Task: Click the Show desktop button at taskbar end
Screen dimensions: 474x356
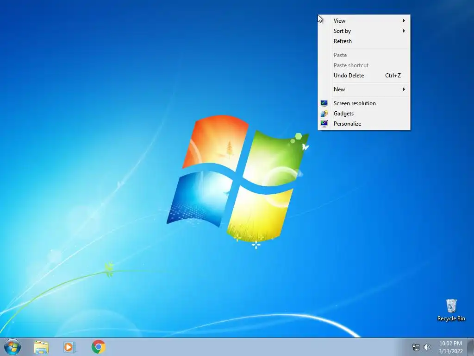Action: point(471,347)
